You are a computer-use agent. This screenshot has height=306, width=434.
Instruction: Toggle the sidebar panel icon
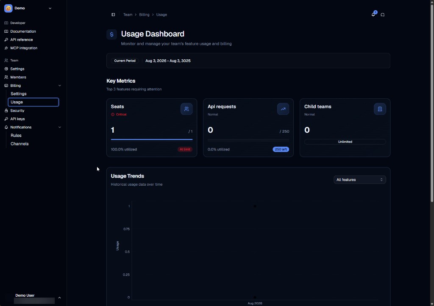[113, 15]
